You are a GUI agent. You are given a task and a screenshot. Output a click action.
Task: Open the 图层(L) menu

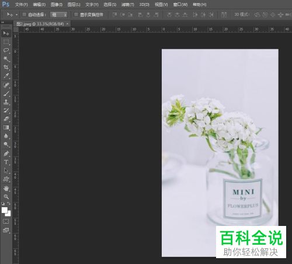[x=74, y=5]
